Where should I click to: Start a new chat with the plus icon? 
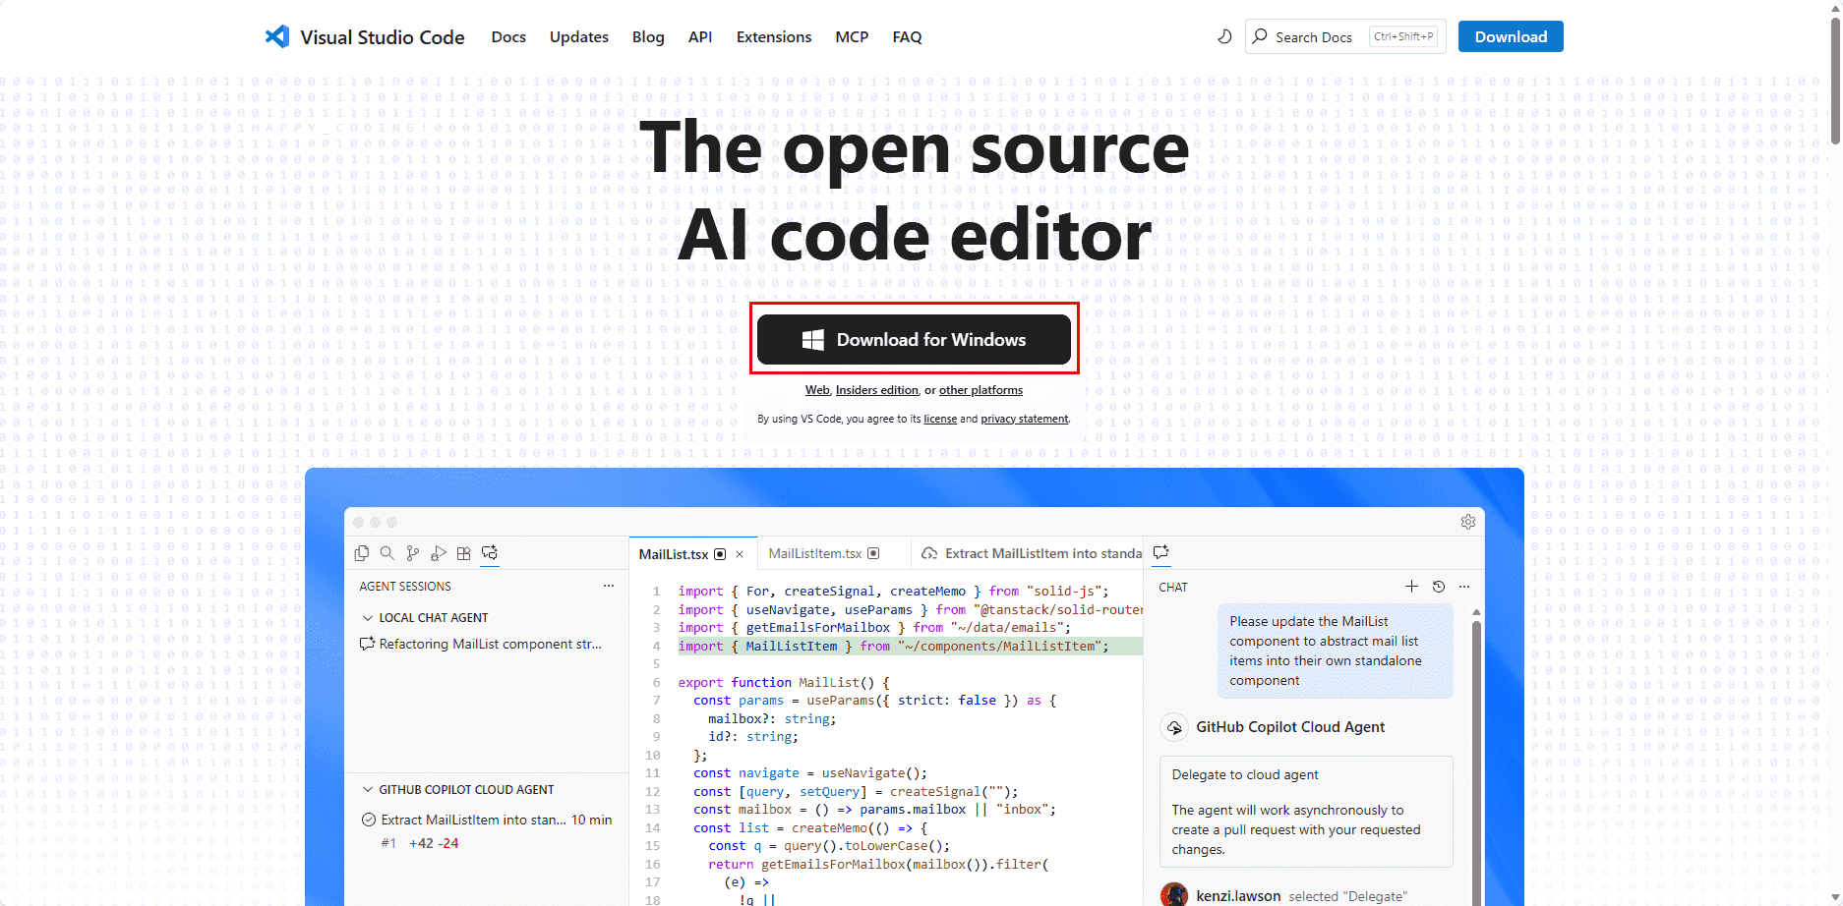(x=1411, y=586)
